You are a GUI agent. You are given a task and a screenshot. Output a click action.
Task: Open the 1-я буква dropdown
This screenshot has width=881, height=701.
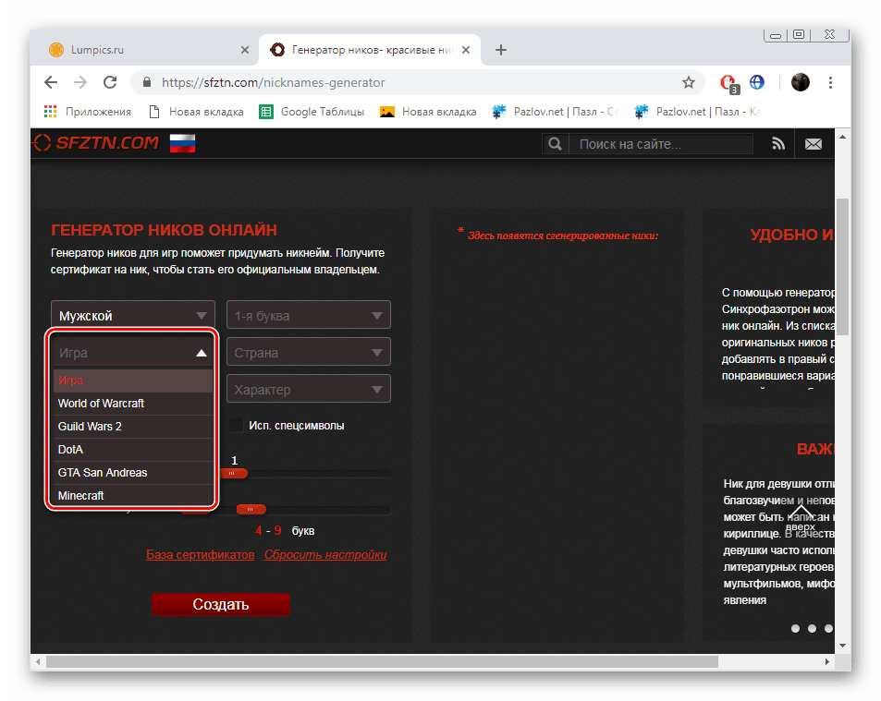[309, 316]
